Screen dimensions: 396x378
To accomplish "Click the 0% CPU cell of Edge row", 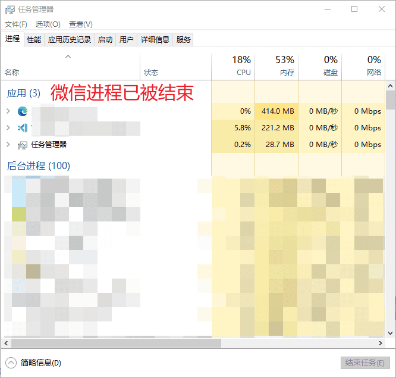I will tap(233, 111).
